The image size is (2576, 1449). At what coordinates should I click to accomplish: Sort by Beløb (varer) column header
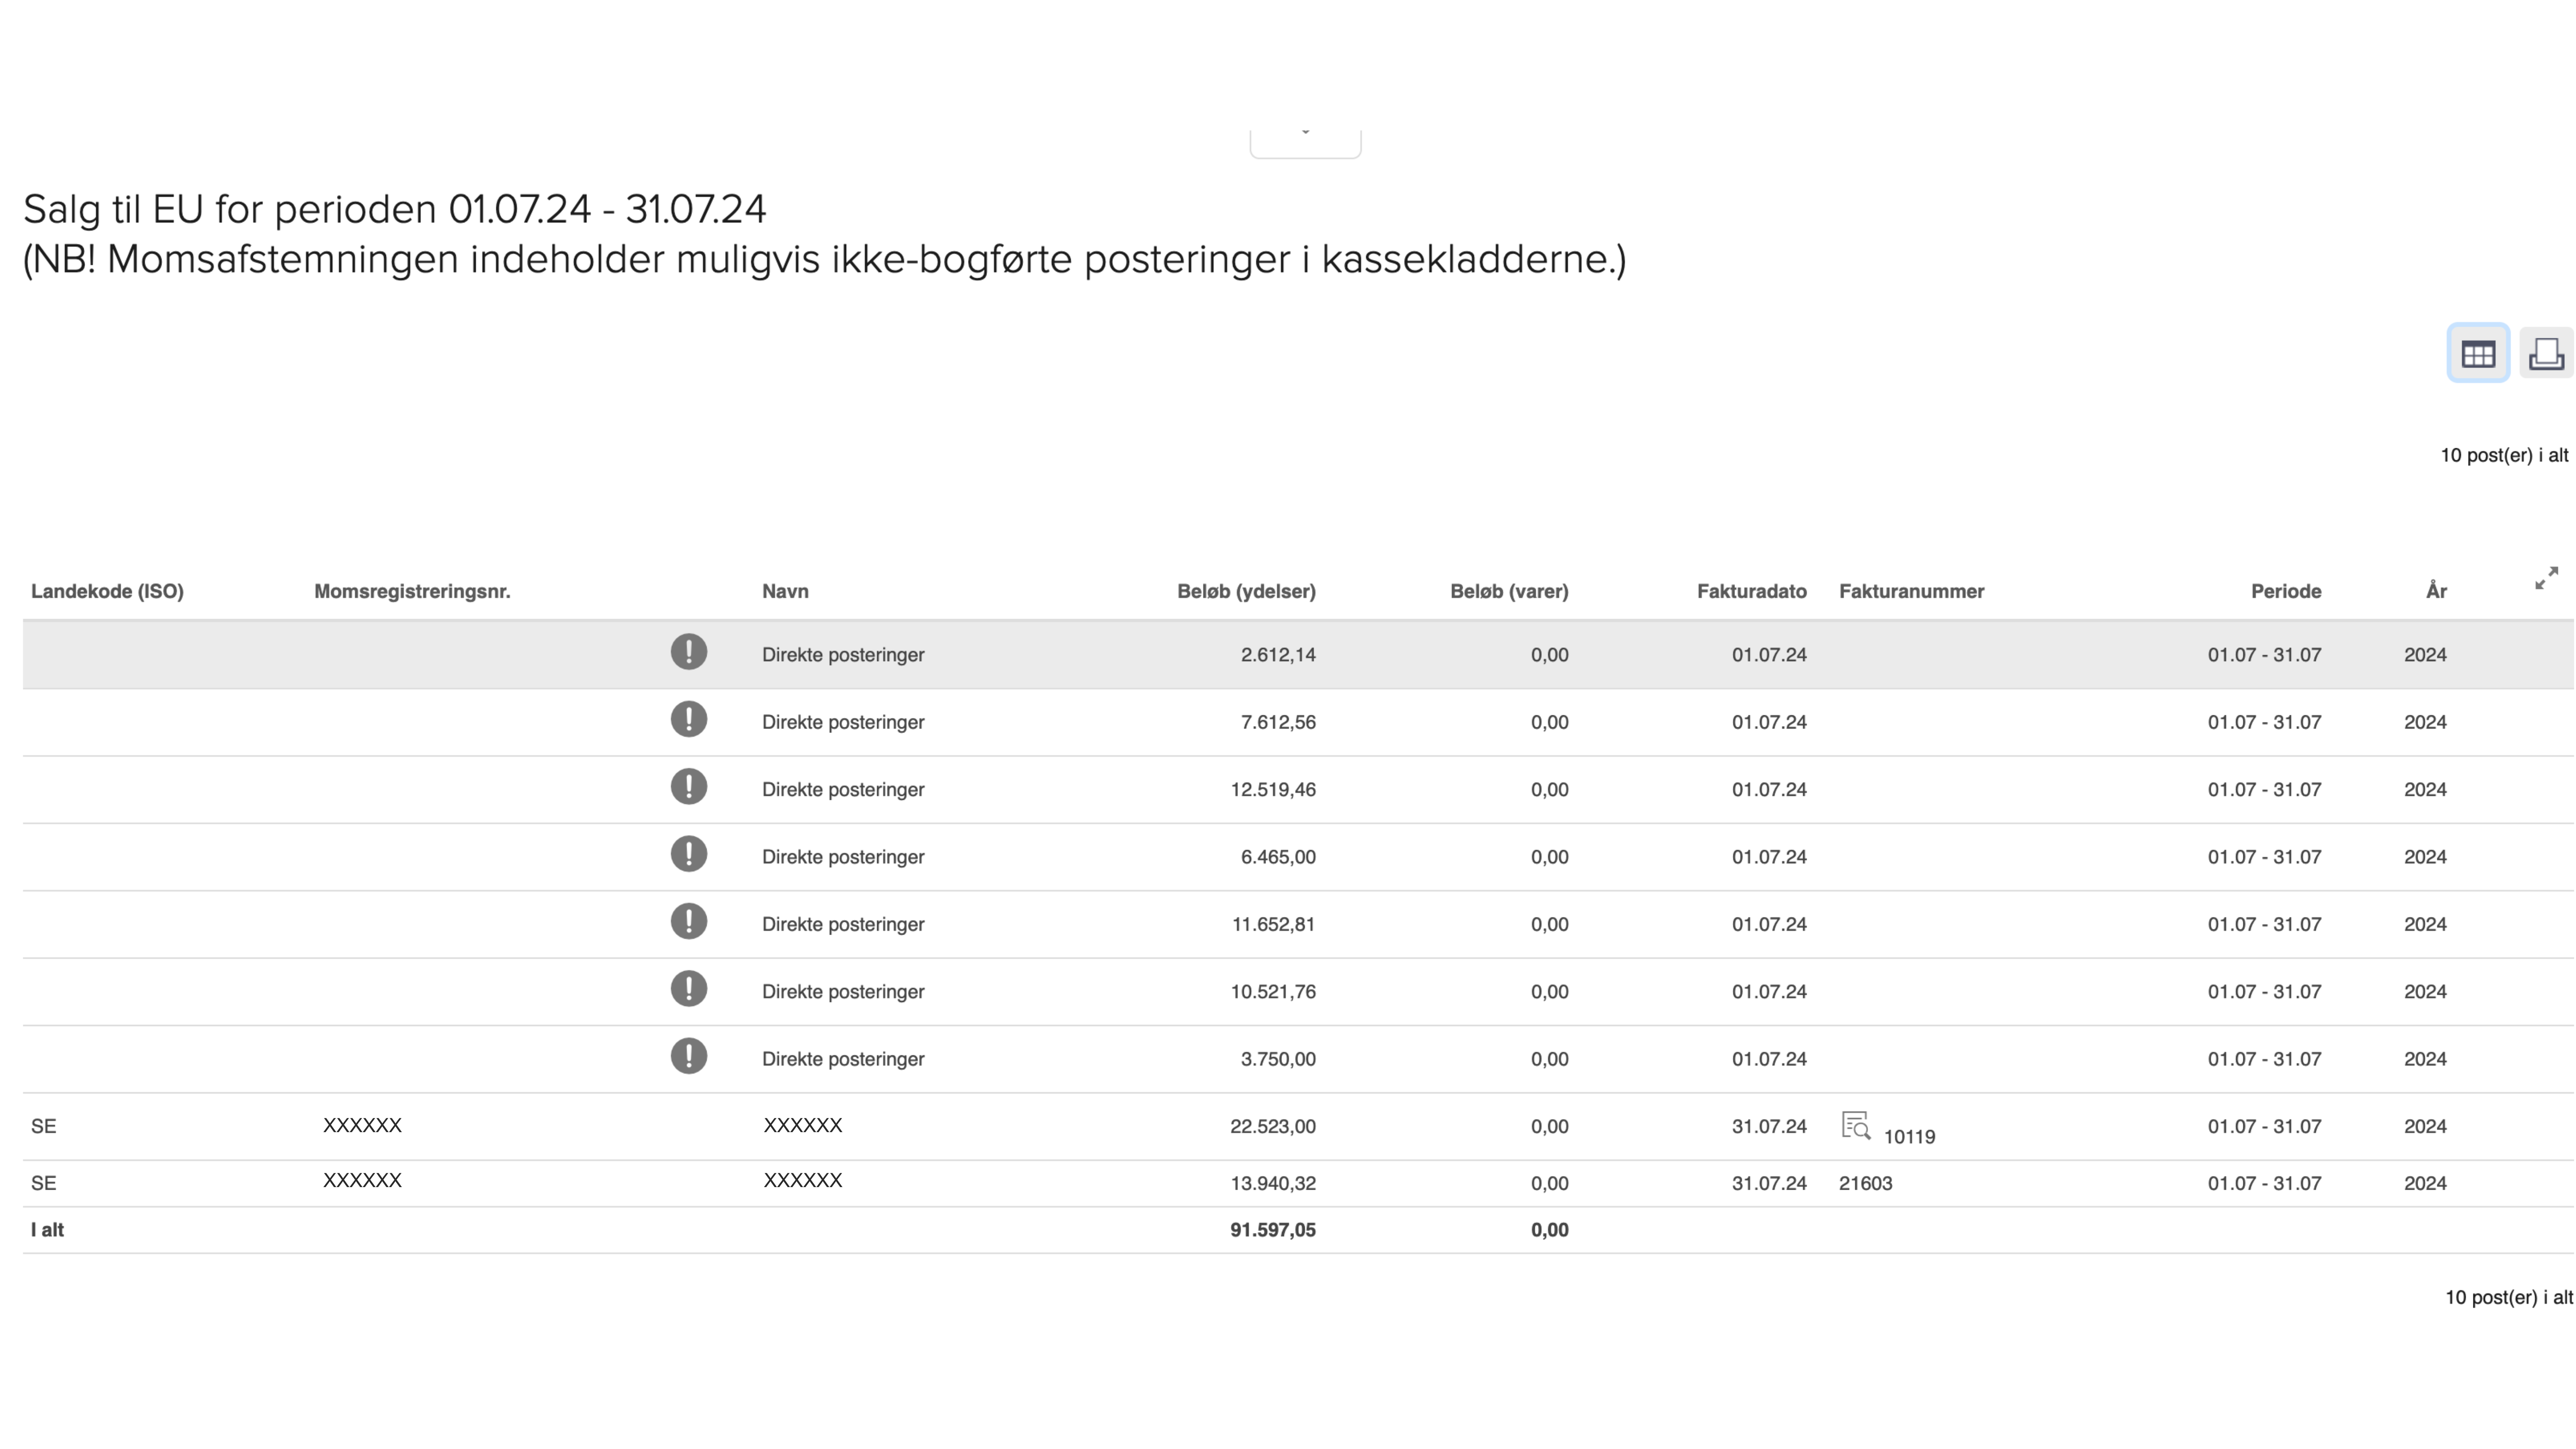[1509, 591]
